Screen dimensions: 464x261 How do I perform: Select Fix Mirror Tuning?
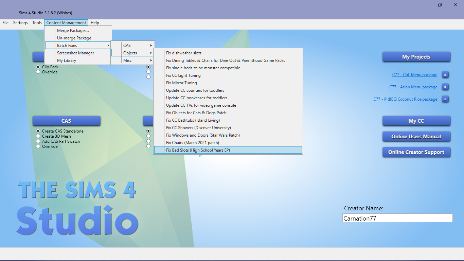click(x=228, y=83)
